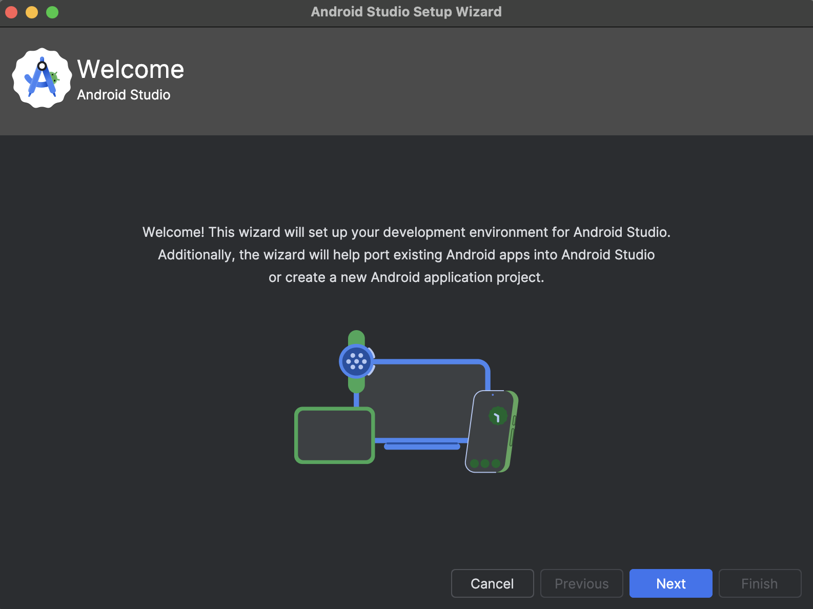Click the line 'or create a new Android application project'
This screenshot has width=813, height=609.
(x=406, y=277)
